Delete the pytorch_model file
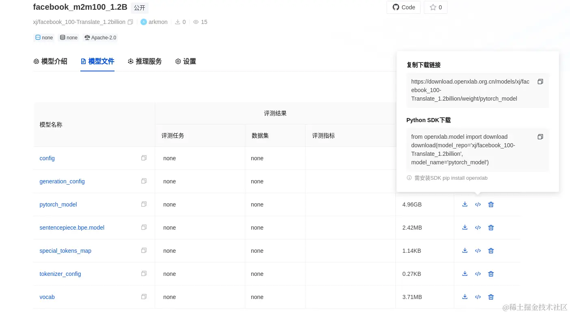The height and width of the screenshot is (314, 570). (491, 204)
